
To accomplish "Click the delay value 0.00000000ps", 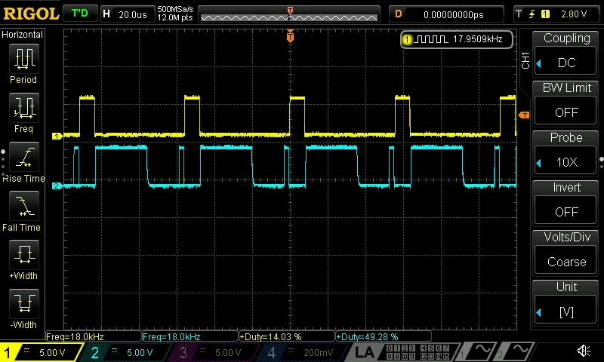I will (x=454, y=14).
